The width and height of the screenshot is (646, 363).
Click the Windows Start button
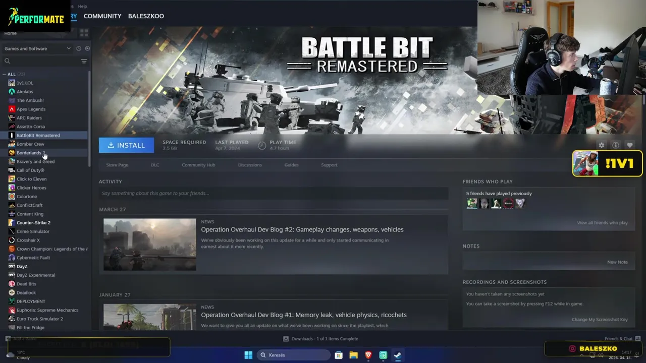(x=248, y=355)
